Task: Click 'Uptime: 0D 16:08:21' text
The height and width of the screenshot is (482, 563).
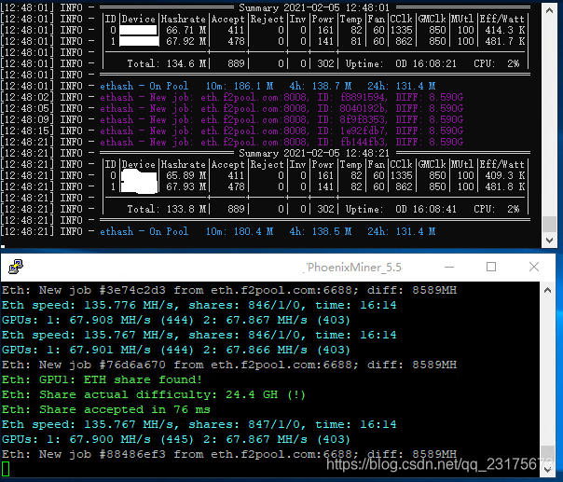Action: [x=401, y=63]
